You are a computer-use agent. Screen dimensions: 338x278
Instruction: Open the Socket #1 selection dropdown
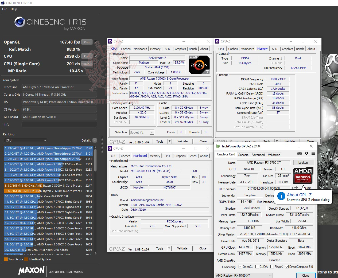tap(142, 132)
